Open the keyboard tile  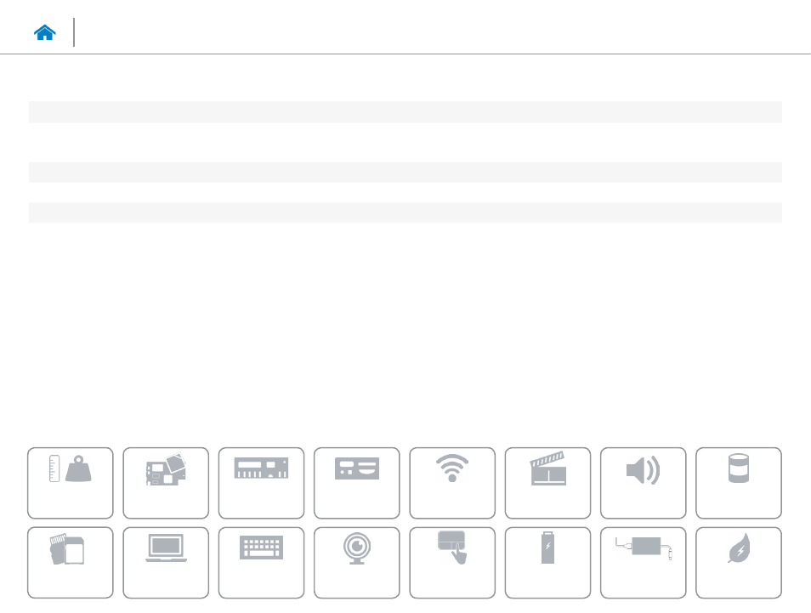261,562
